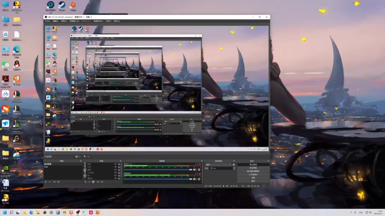385x216 pixels.
Task: Open the 视图 View menu in OBS
Action: [x=64, y=21]
